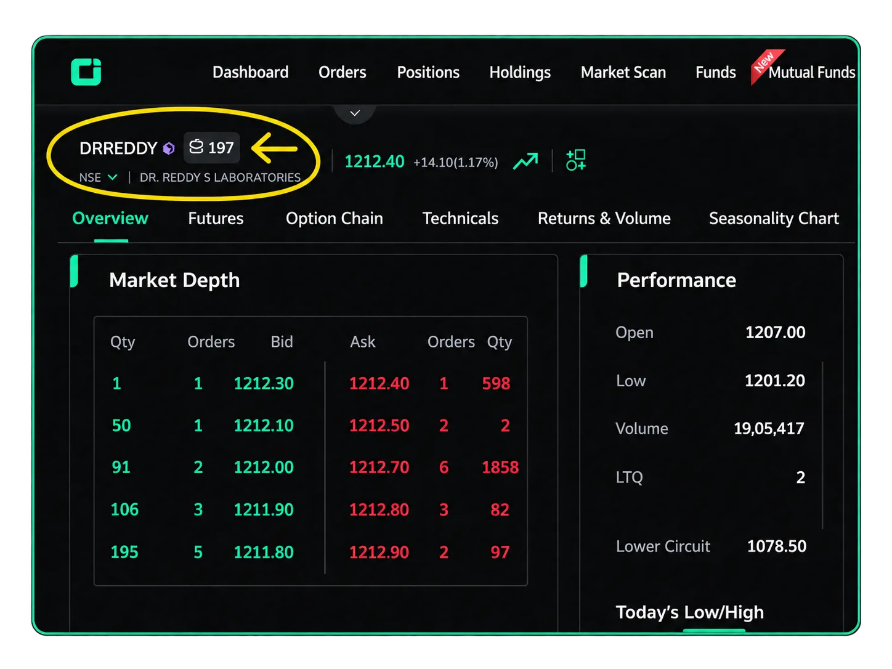Screen dimensions: 892x669
Task: Switch to the Futures tab
Action: [x=216, y=219]
